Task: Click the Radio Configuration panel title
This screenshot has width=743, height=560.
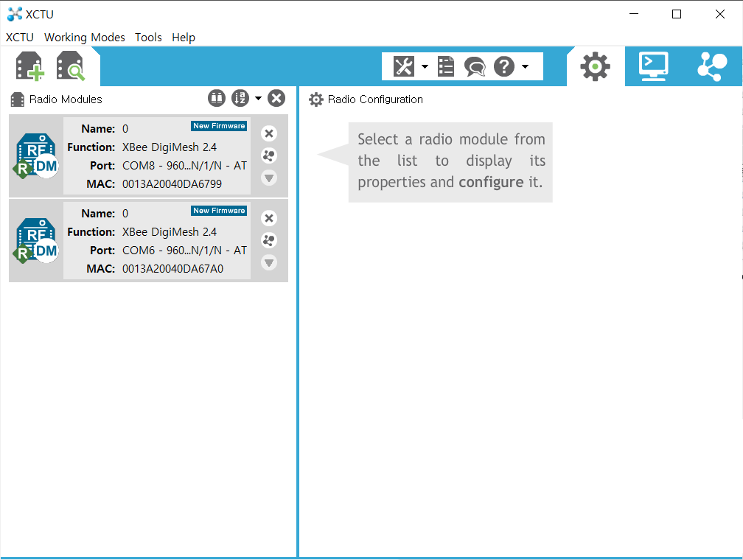Action: tap(375, 99)
